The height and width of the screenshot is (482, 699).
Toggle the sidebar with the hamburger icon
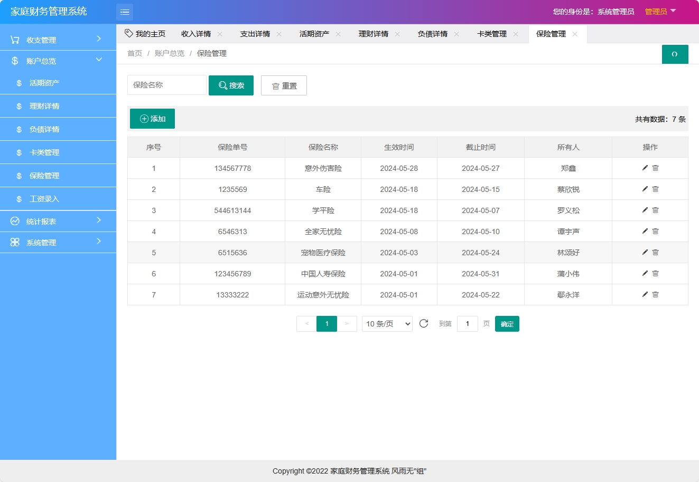pyautogui.click(x=125, y=12)
